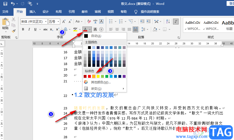Click the Redo icon in the title bar
The image size is (234, 140).
[x=22, y=4]
